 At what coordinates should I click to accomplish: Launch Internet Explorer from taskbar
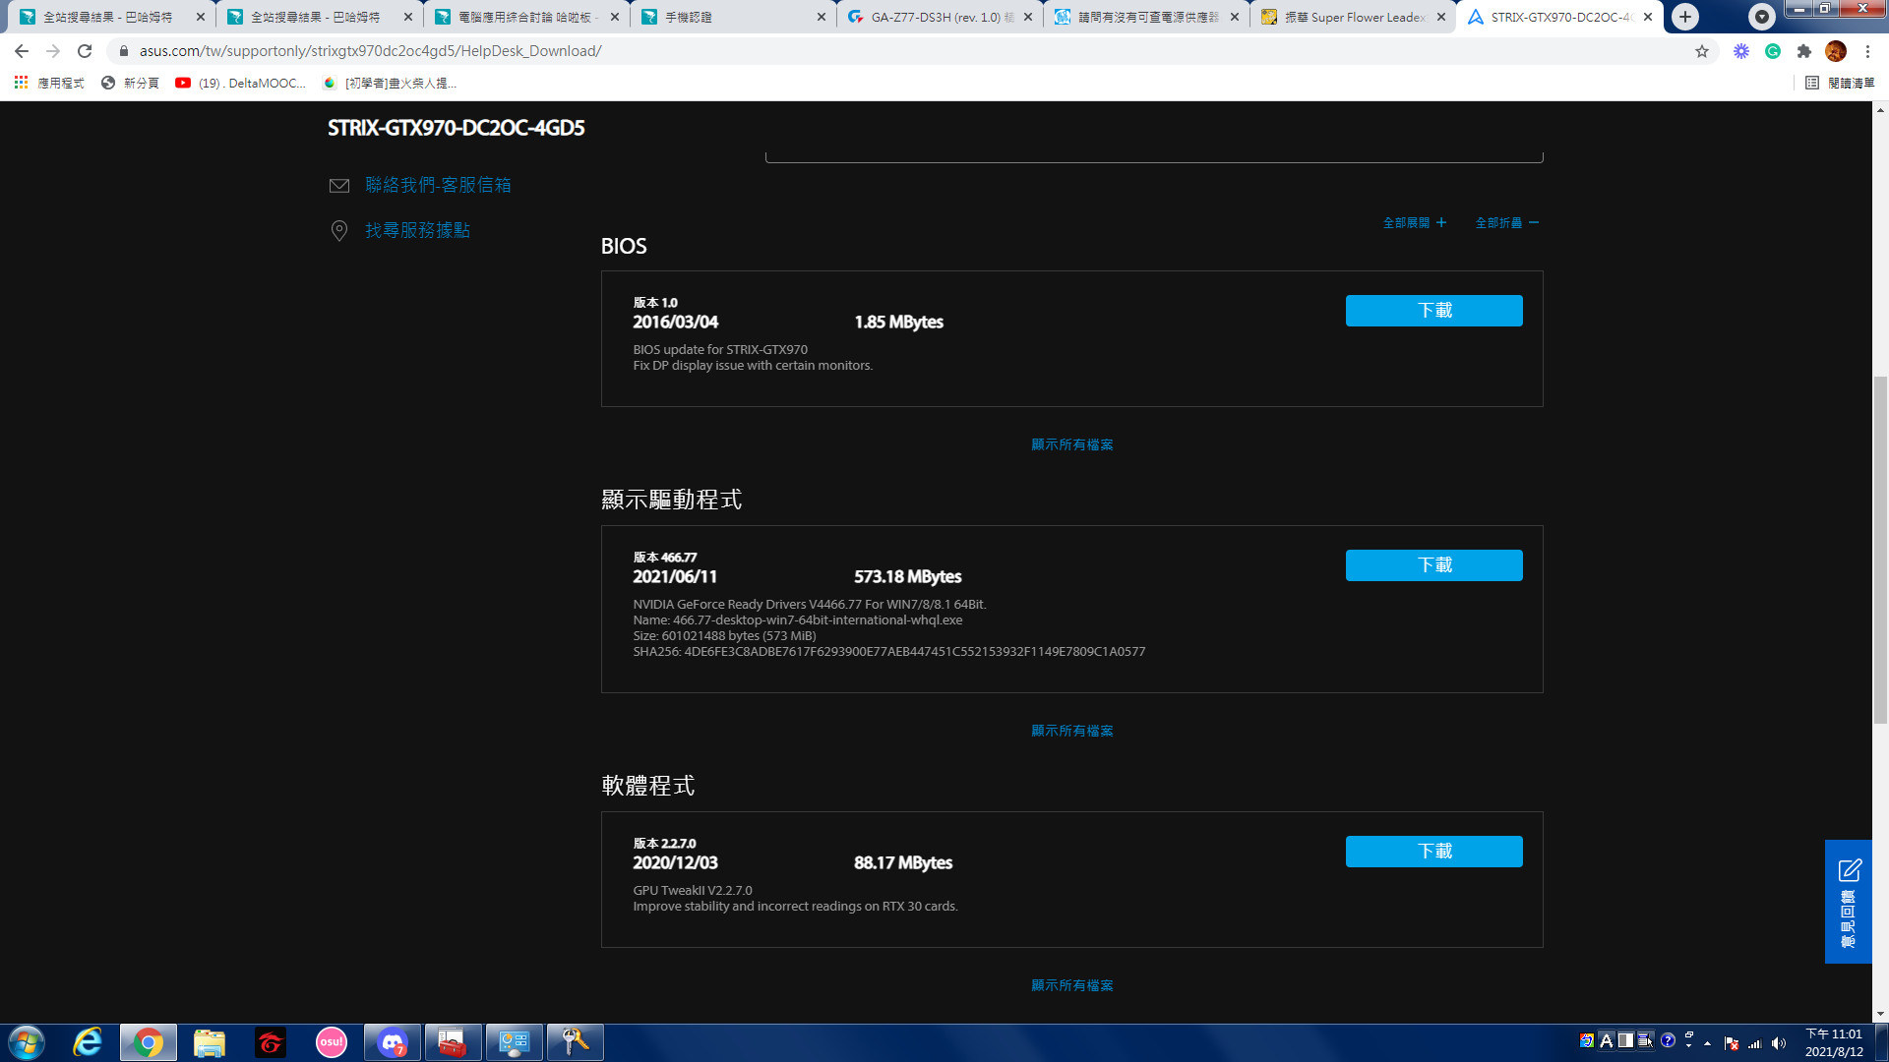[88, 1042]
